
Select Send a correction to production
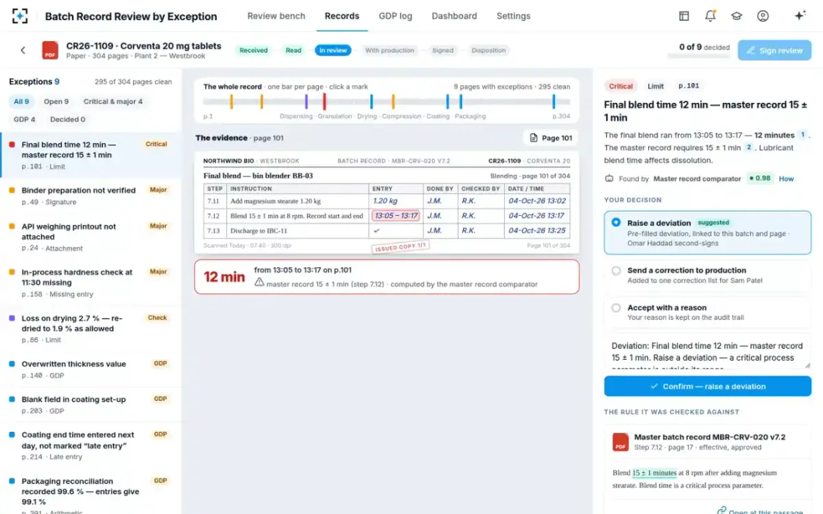(x=708, y=275)
